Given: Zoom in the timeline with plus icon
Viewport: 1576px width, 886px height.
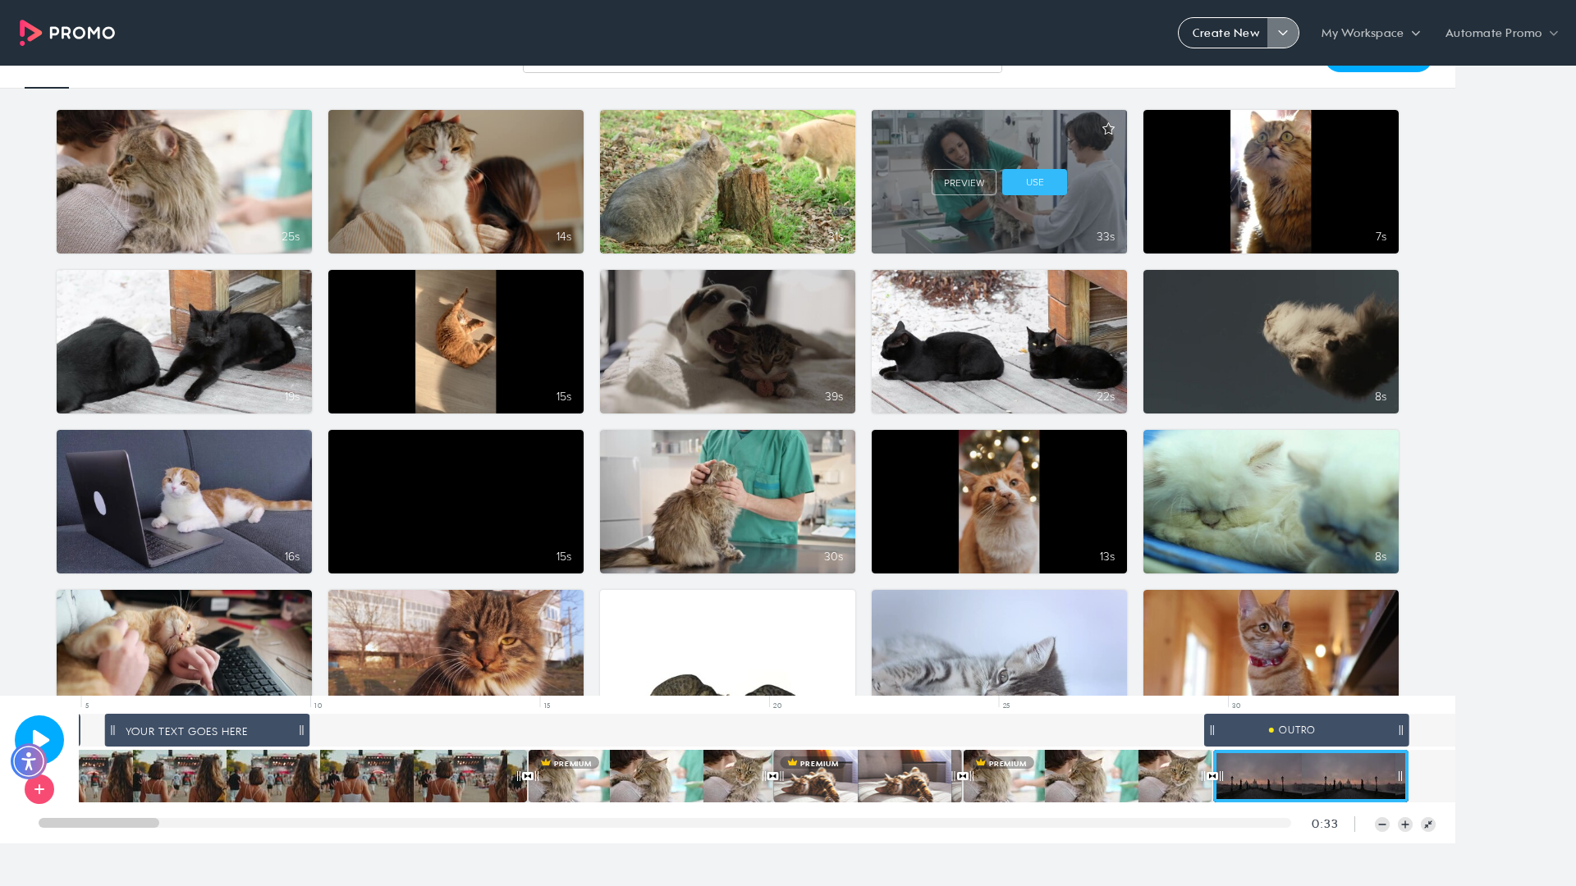Looking at the screenshot, I should (1405, 824).
